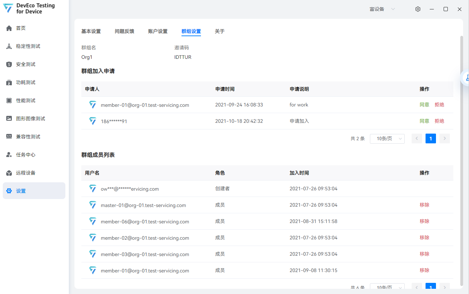Select the 图形图像测试 image icon
Image resolution: width=469 pixels, height=294 pixels.
click(9, 119)
